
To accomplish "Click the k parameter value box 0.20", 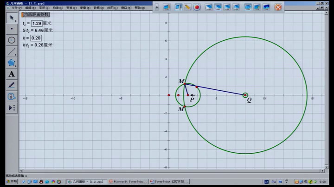I will (x=36, y=38).
